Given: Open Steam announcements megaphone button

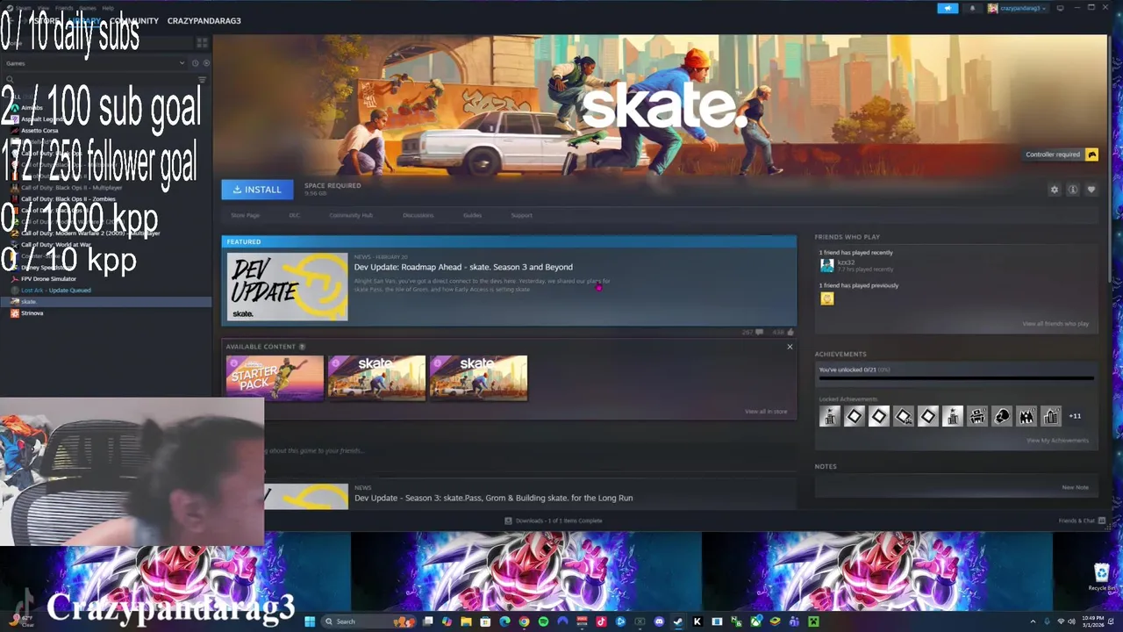Looking at the screenshot, I should 948,8.
